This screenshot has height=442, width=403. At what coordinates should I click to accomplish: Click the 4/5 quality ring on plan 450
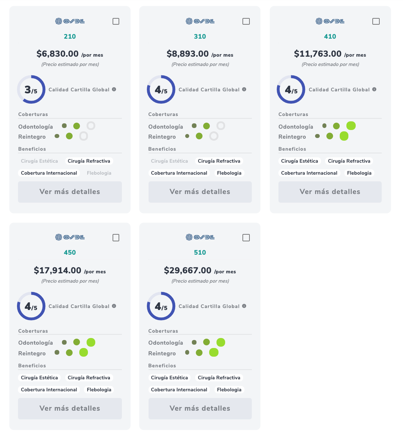(x=31, y=306)
